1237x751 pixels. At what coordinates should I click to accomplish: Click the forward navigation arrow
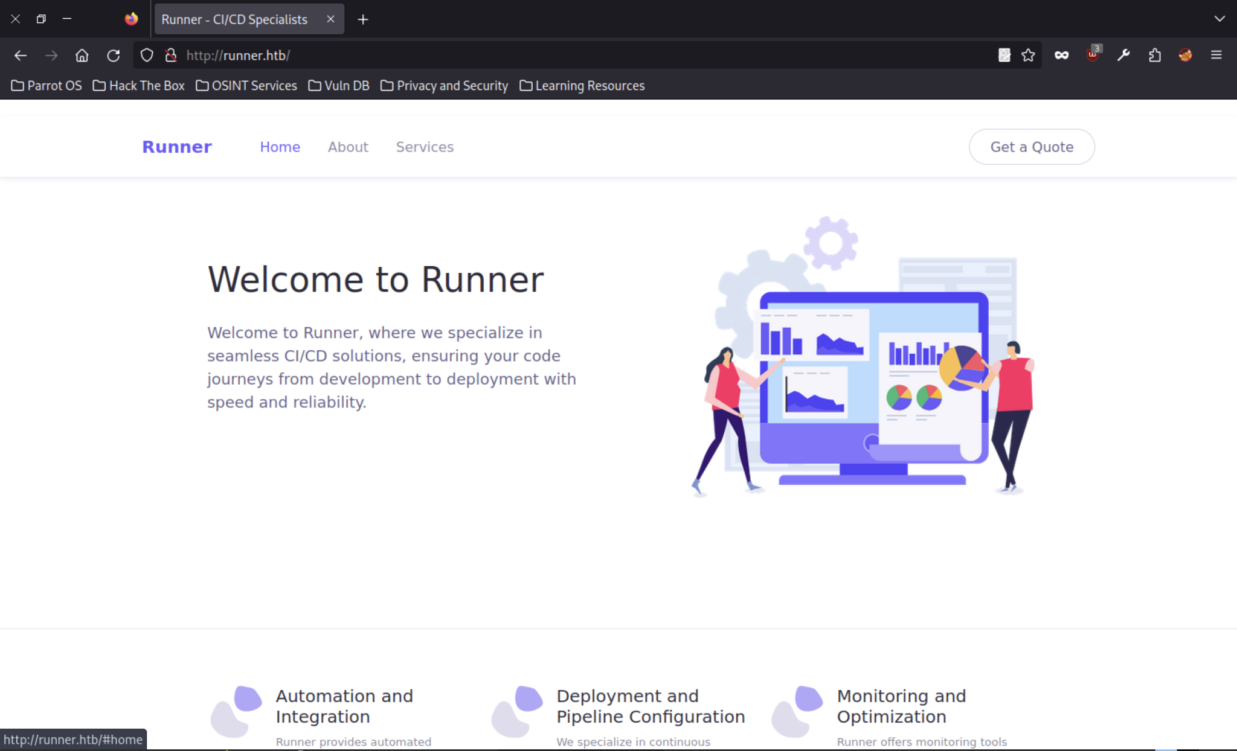pos(51,56)
